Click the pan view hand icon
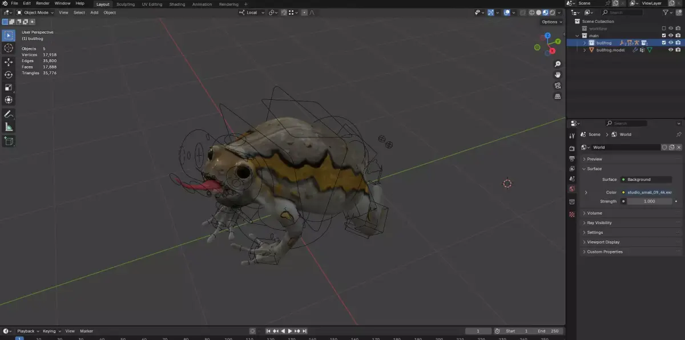The image size is (685, 340). point(558,75)
